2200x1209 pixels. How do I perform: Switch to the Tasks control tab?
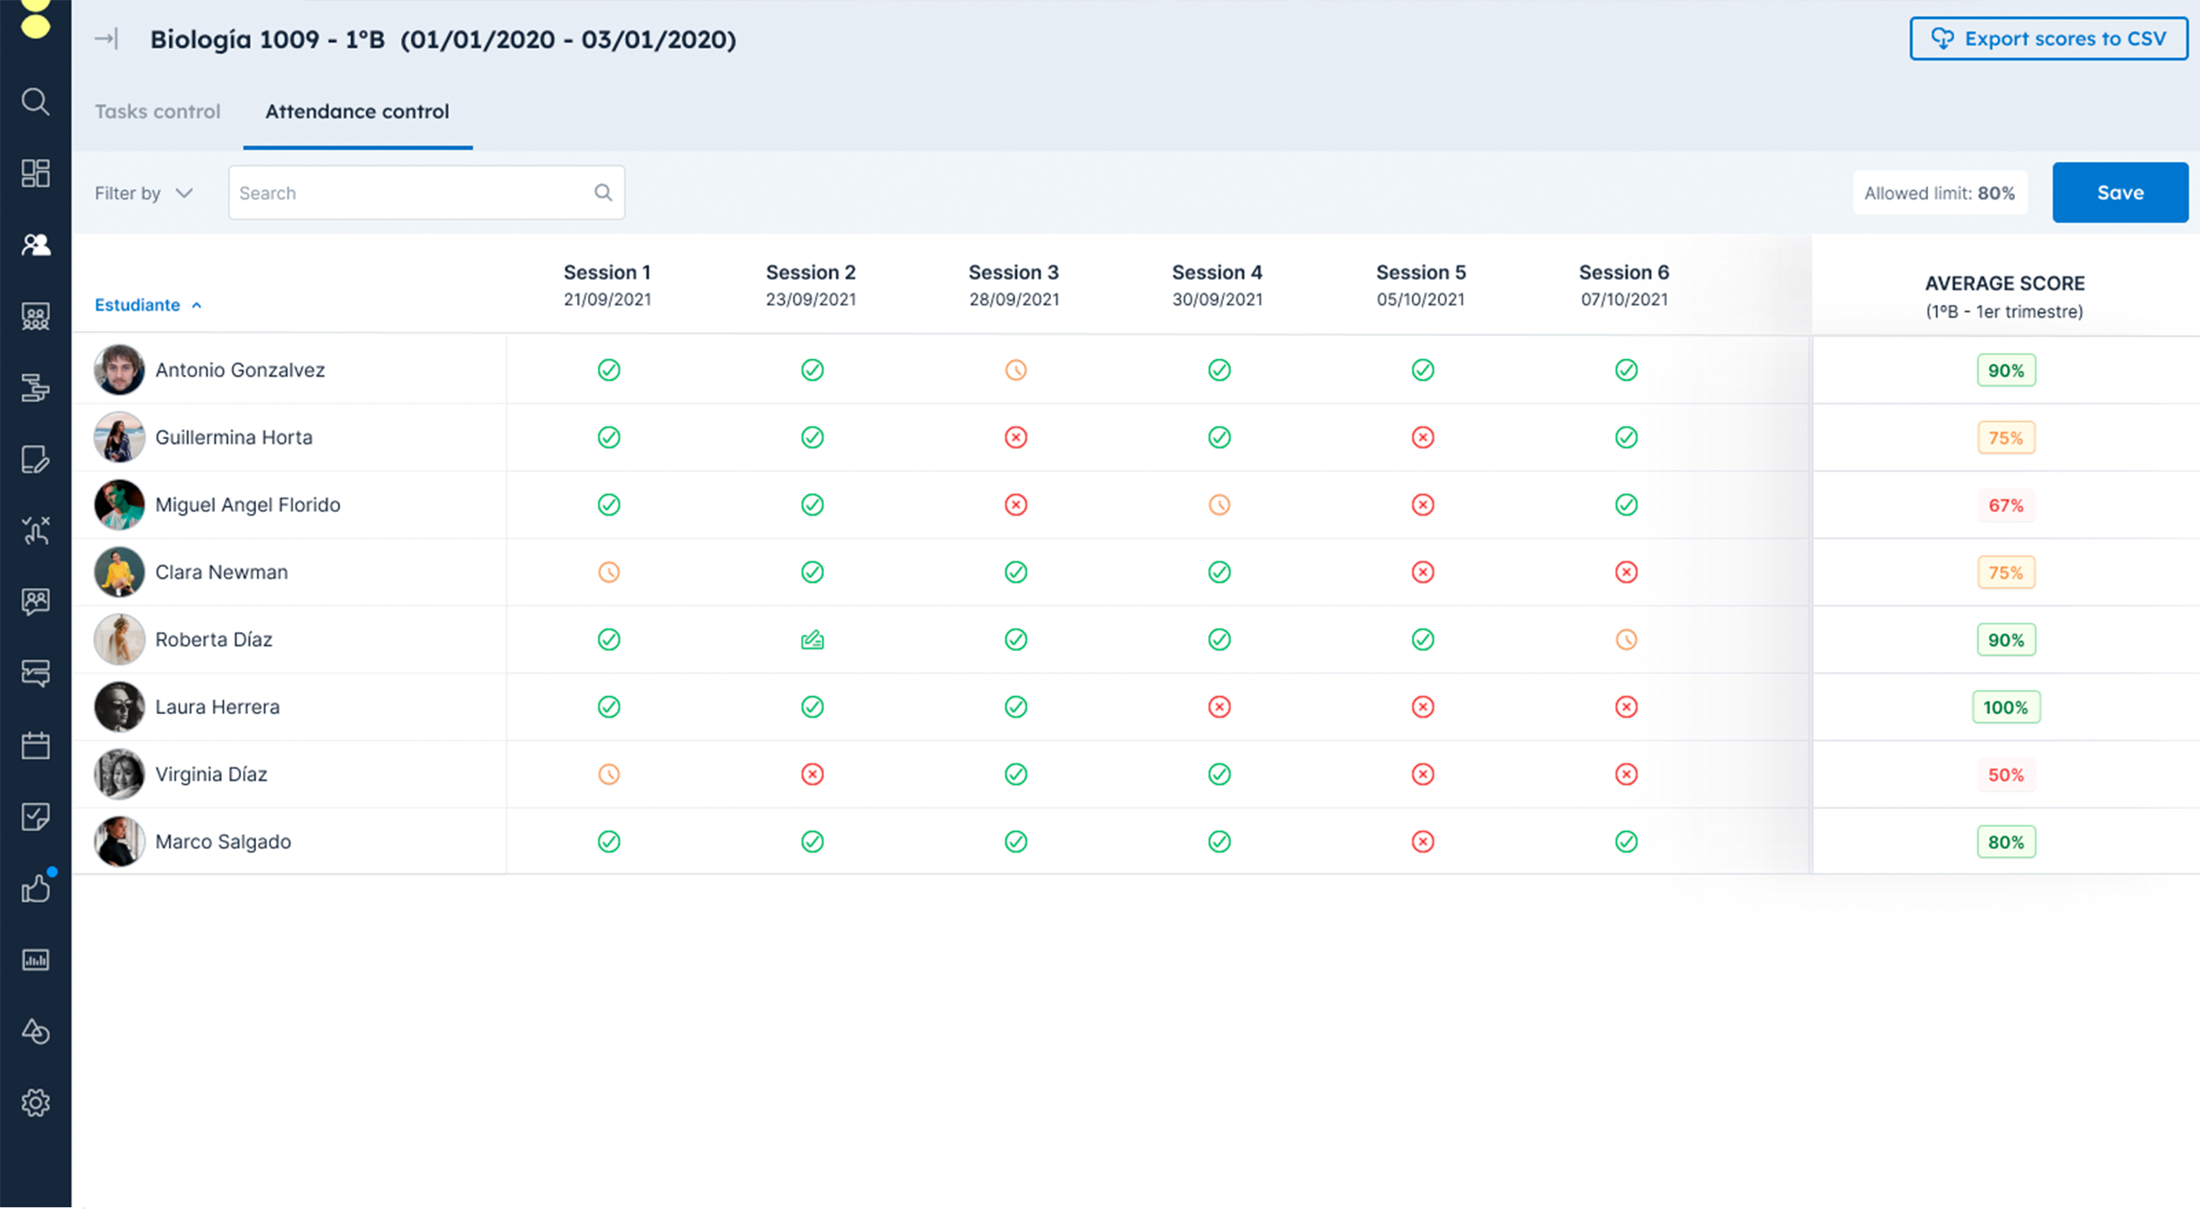(x=157, y=111)
